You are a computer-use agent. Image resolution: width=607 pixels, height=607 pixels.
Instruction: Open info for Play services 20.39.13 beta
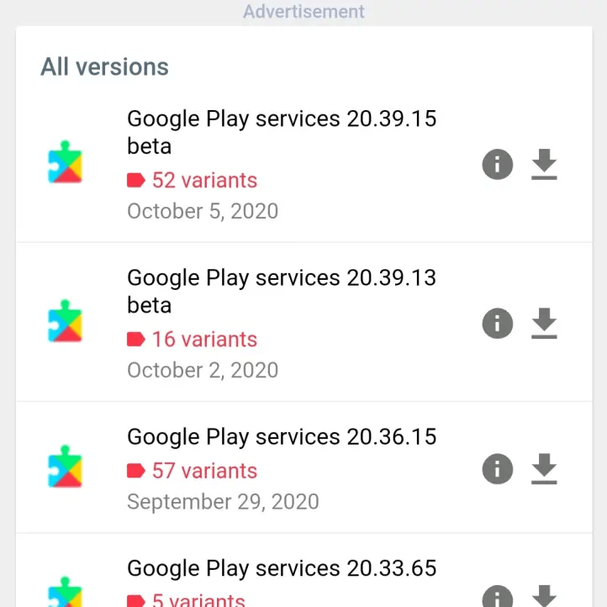point(497,323)
